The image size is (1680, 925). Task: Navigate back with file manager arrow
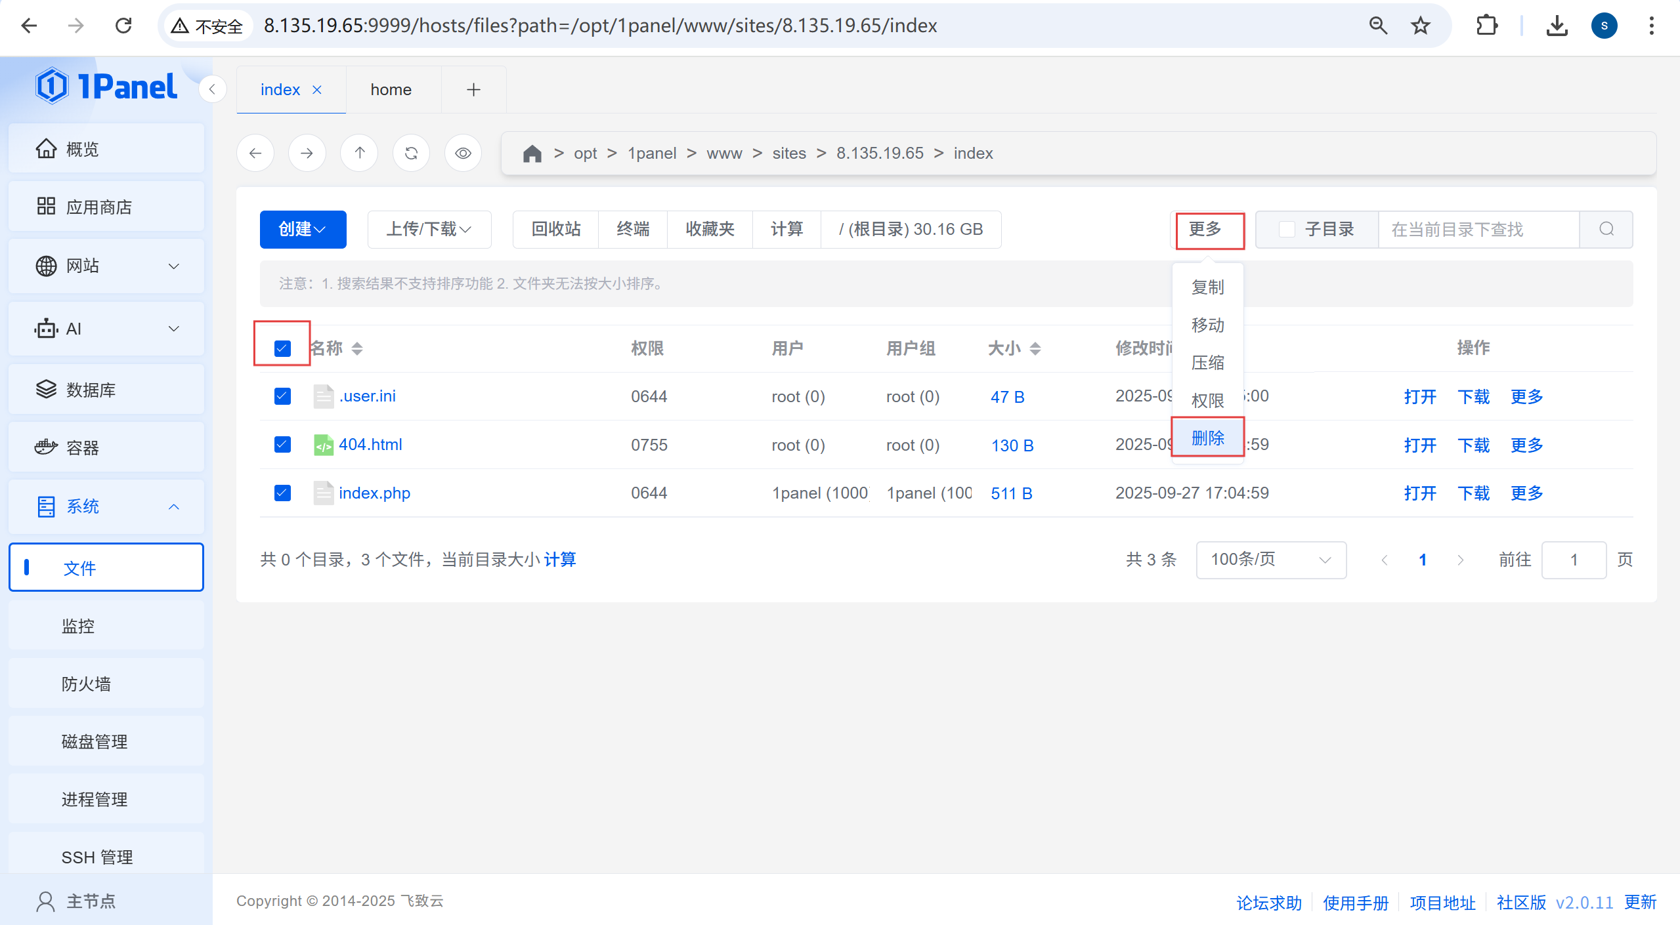click(255, 154)
